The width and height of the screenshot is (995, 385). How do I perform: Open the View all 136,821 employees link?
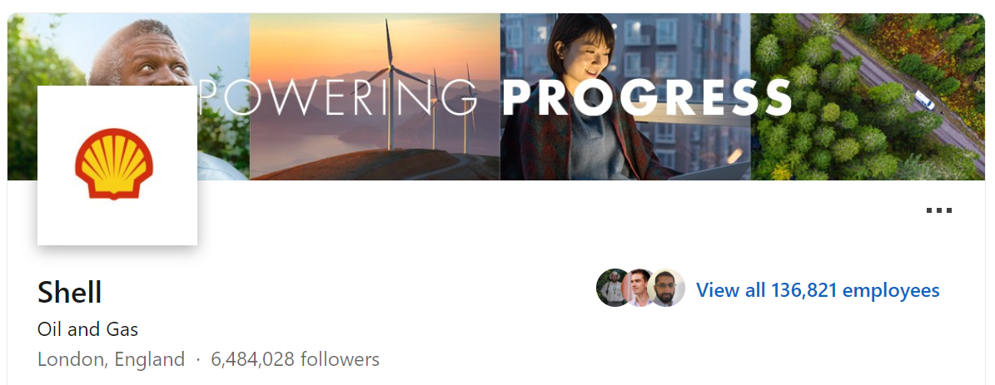818,290
